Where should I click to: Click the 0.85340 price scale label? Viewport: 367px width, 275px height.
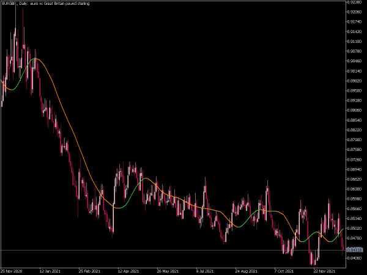pos(355,219)
